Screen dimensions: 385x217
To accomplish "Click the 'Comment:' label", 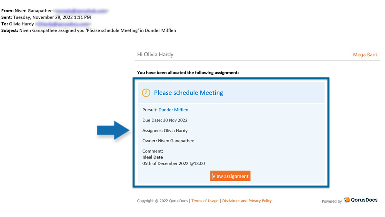I will [153, 151].
